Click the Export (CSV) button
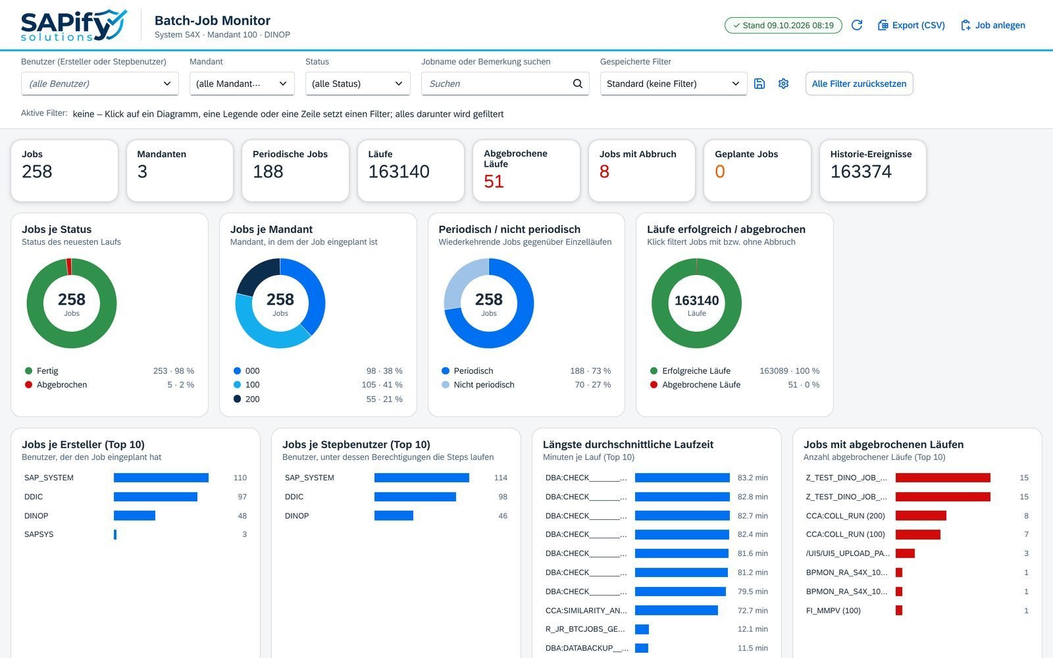The height and width of the screenshot is (658, 1053). point(912,25)
